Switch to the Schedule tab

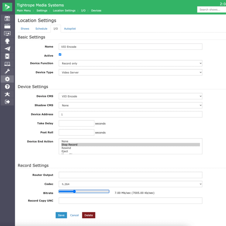coord(41,29)
